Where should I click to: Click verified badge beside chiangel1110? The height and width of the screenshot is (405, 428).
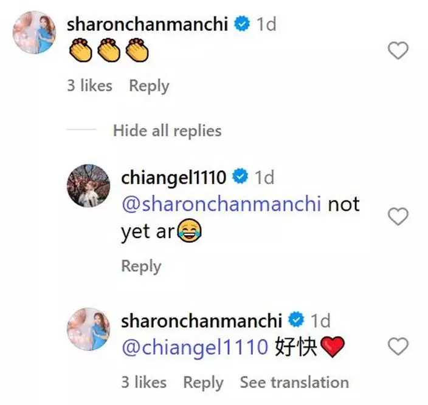[x=241, y=177]
